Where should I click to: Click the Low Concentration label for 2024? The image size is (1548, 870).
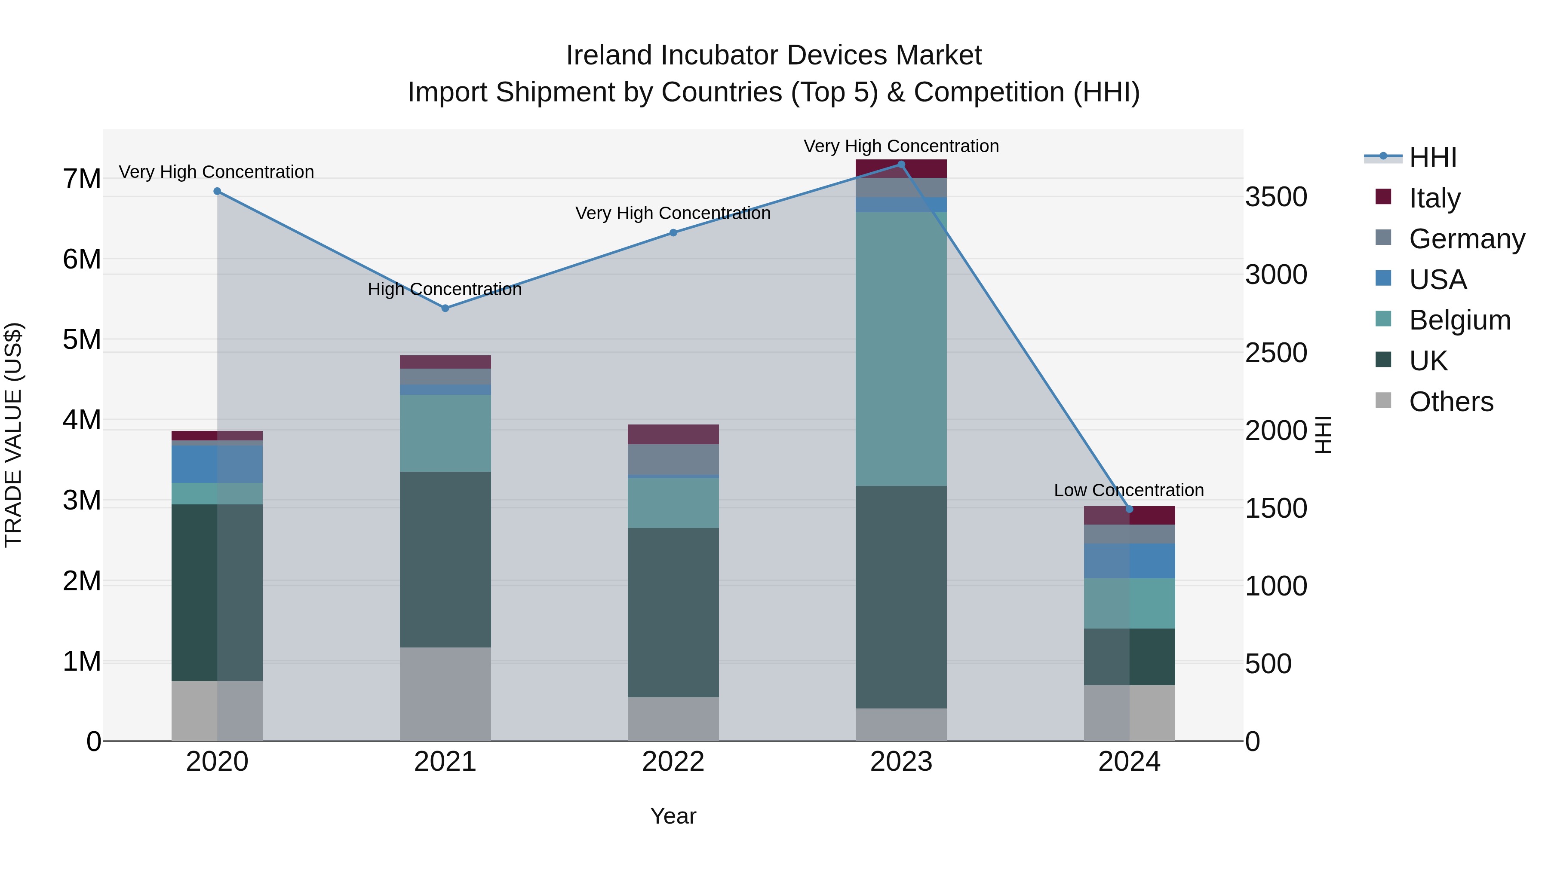[1129, 491]
